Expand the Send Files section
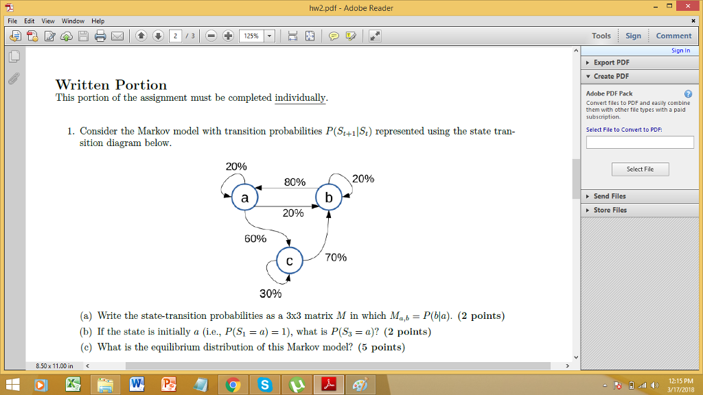The image size is (703, 395). click(608, 196)
